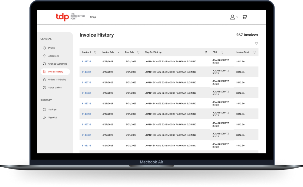
Task: Click the Profile icon in sidebar
Action: coord(44,48)
